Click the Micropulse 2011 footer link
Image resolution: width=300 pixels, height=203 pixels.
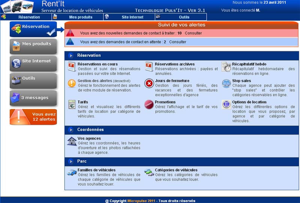click(141, 201)
